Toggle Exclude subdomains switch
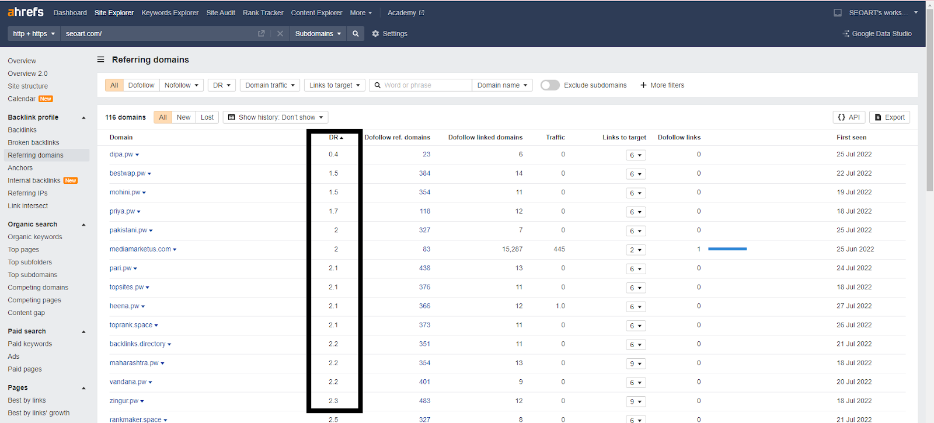Viewport: 934px width, 423px height. [x=550, y=85]
